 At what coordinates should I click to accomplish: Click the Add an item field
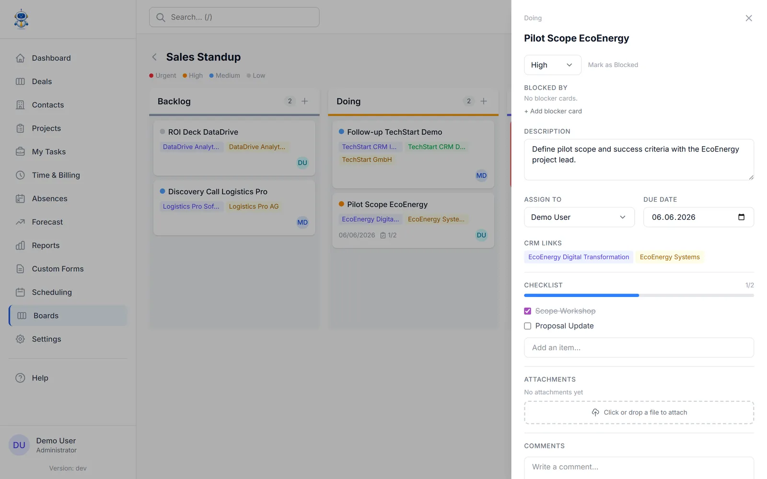pyautogui.click(x=639, y=348)
